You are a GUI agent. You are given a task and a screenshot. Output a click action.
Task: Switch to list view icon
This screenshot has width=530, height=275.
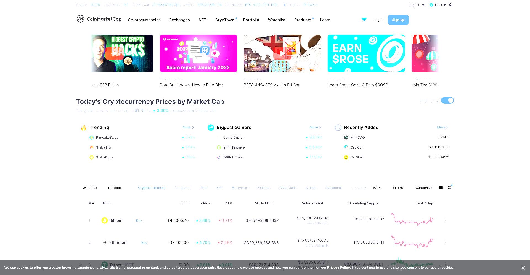coord(441,188)
